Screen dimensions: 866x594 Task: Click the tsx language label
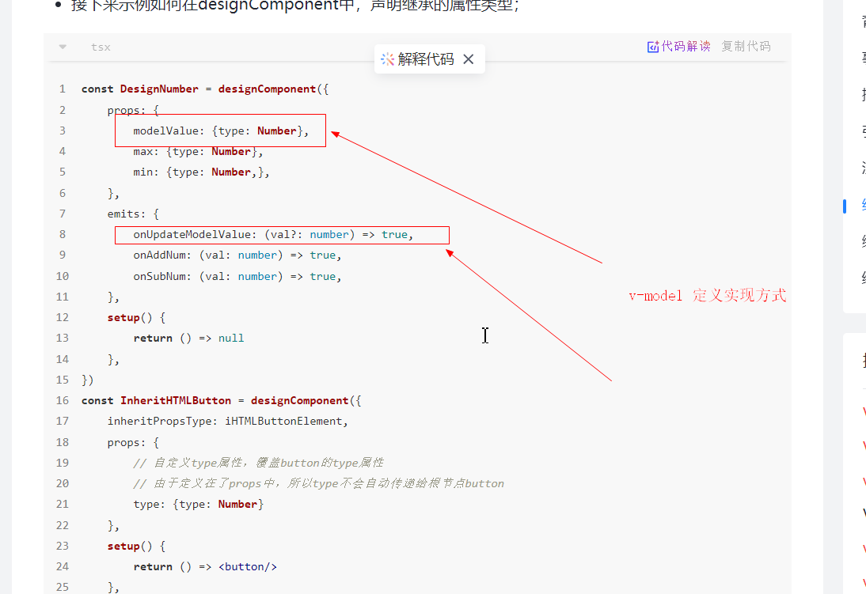pos(101,47)
